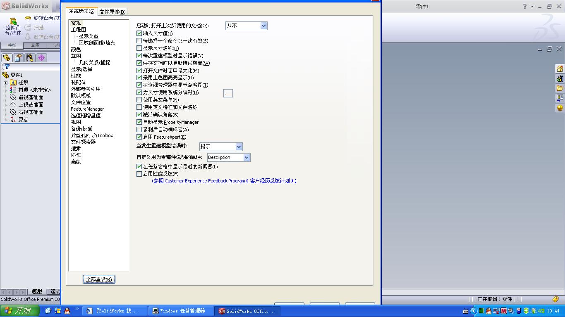
Task: Click the filter funnel icon in the feature tree
Action: 7,66
